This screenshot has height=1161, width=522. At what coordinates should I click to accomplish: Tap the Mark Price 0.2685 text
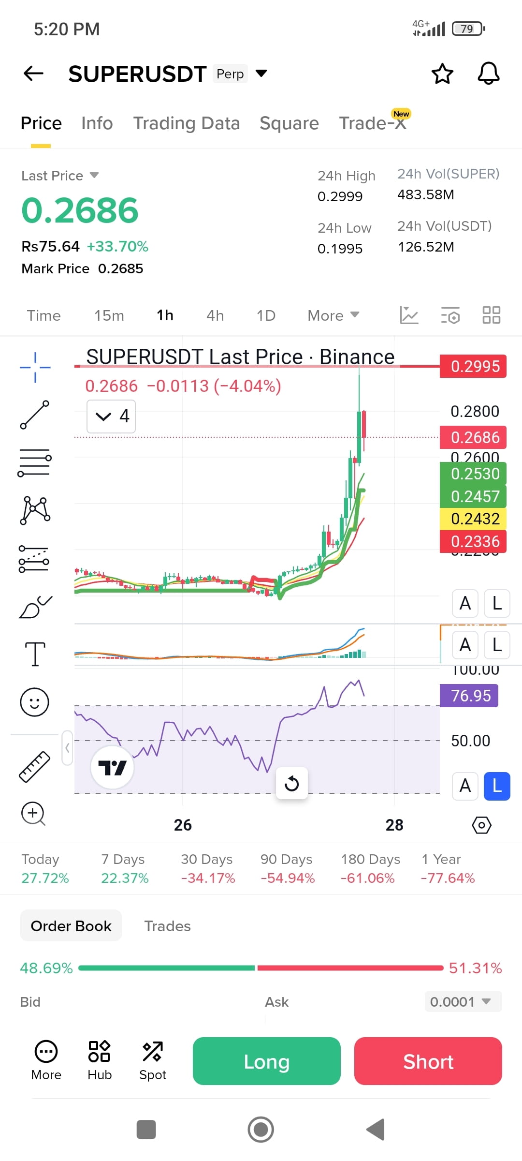[82, 268]
